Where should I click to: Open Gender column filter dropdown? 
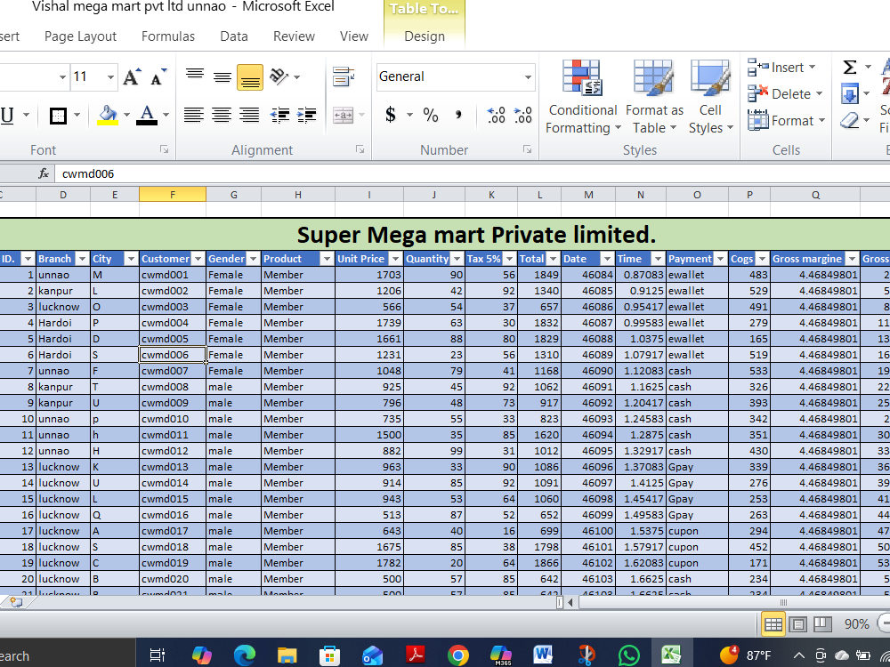(253, 259)
